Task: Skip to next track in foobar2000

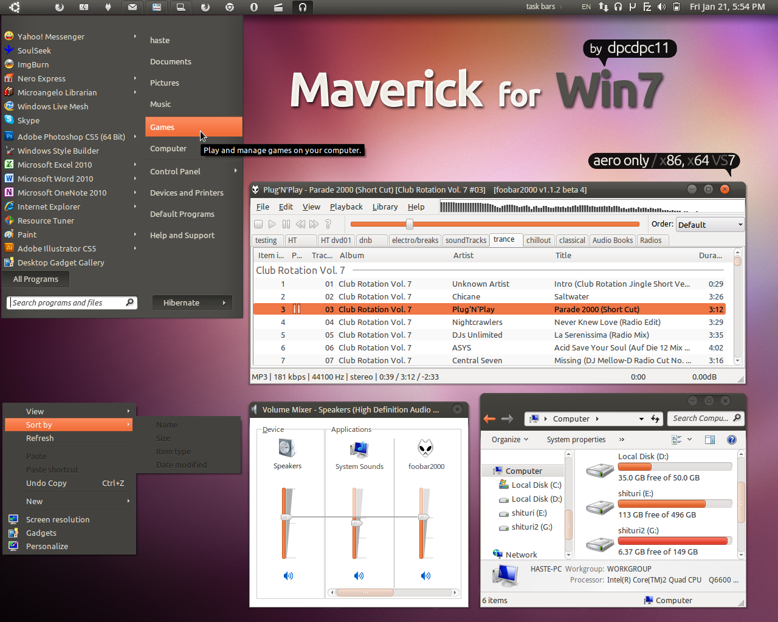Action: 314,224
